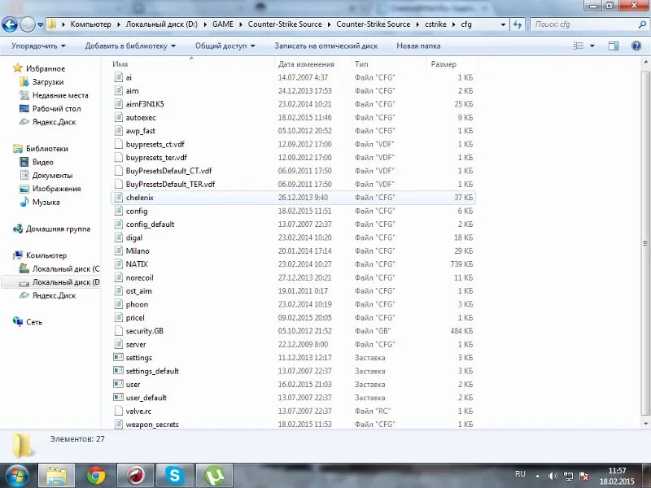Jump to "Локальный диск (D:)" breadcrumb
Image resolution: width=651 pixels, height=488 pixels.
tap(161, 24)
